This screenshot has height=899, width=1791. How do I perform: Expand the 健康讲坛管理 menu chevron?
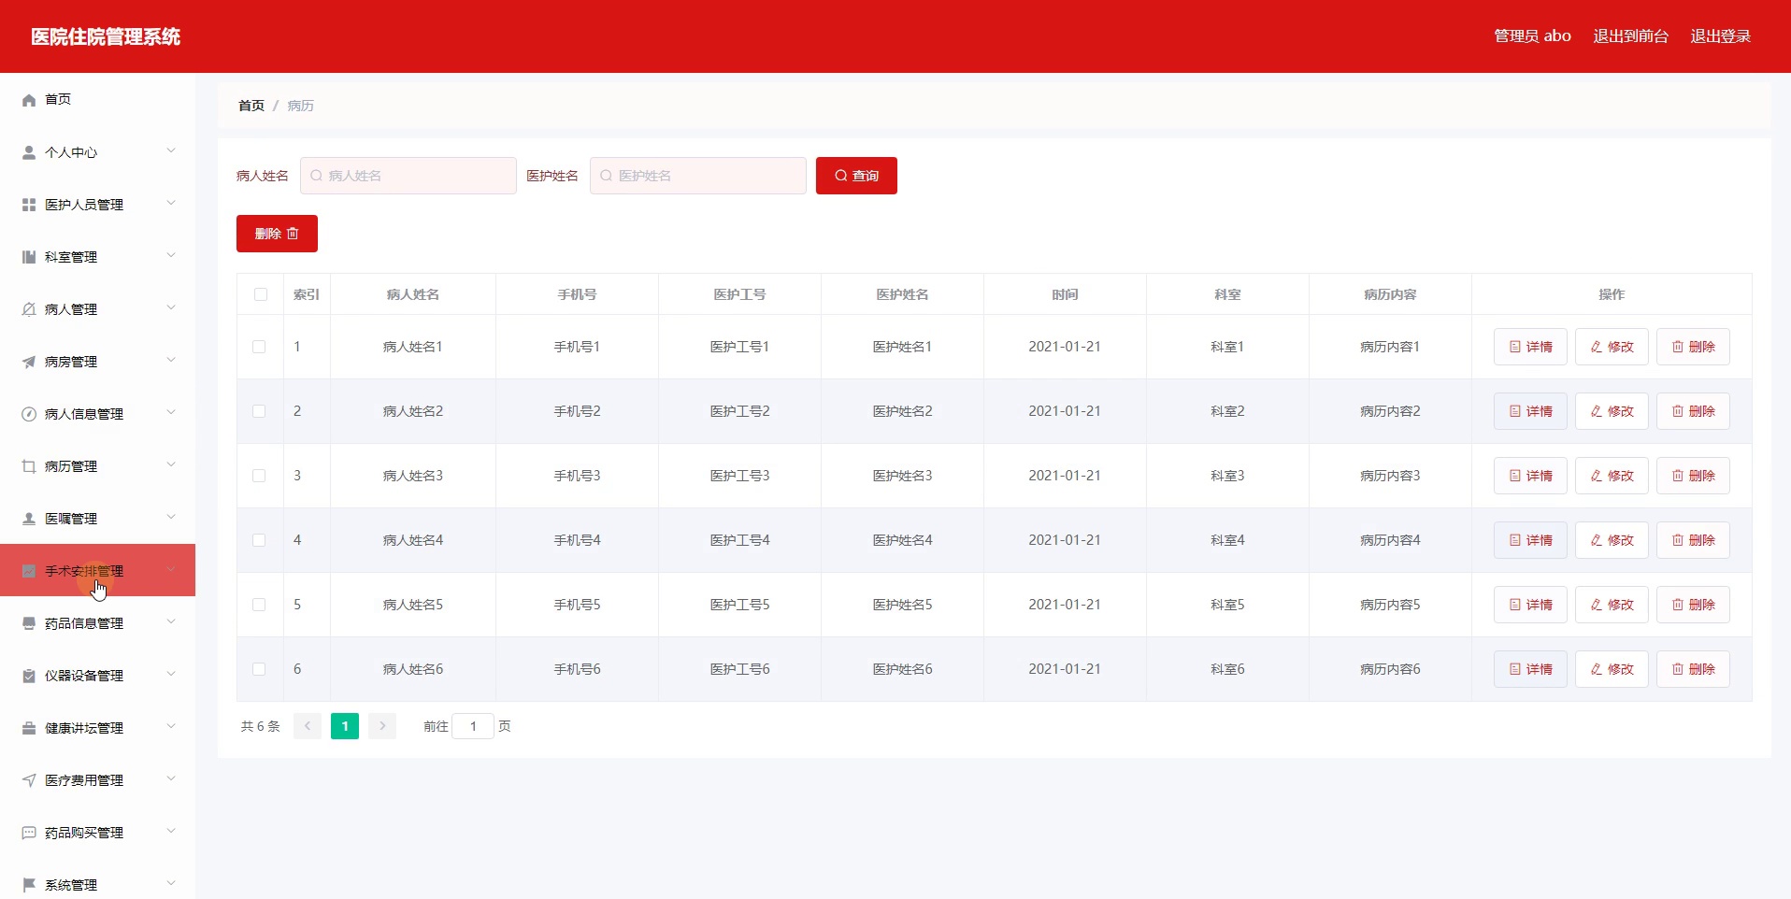click(x=171, y=727)
